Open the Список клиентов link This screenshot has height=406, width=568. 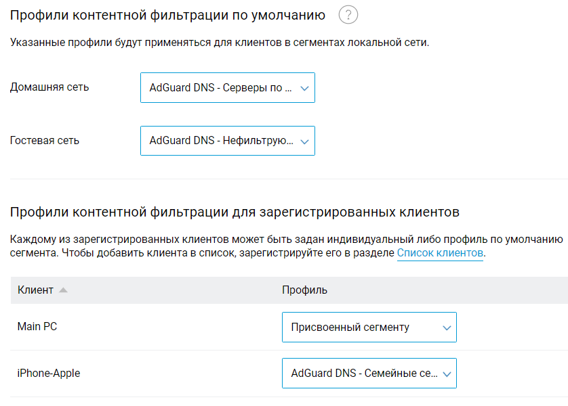440,254
